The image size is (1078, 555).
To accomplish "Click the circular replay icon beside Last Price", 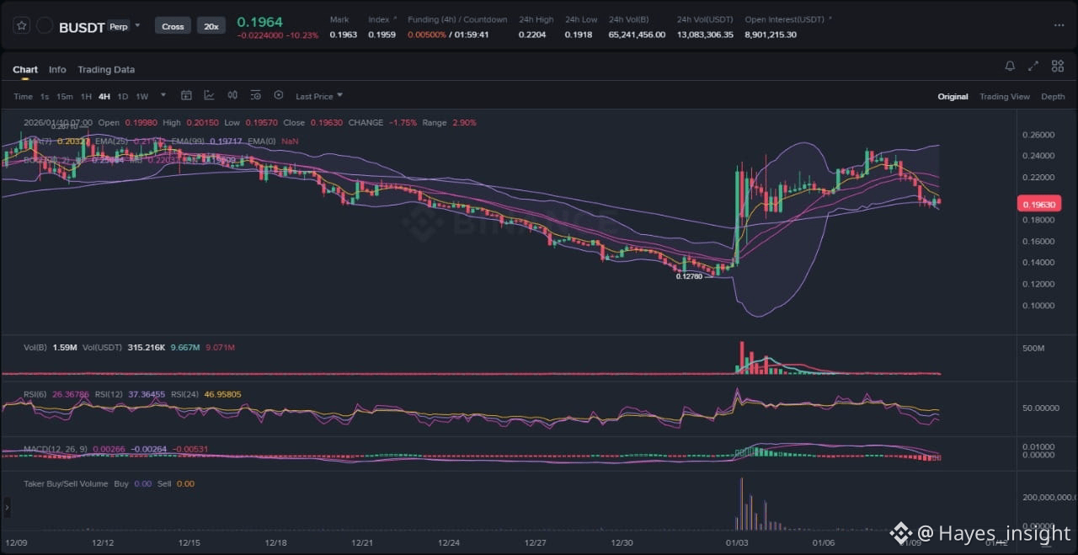I will point(279,96).
